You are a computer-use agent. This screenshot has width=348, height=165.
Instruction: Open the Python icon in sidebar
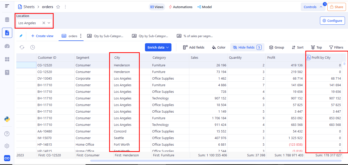(x=7, y=119)
